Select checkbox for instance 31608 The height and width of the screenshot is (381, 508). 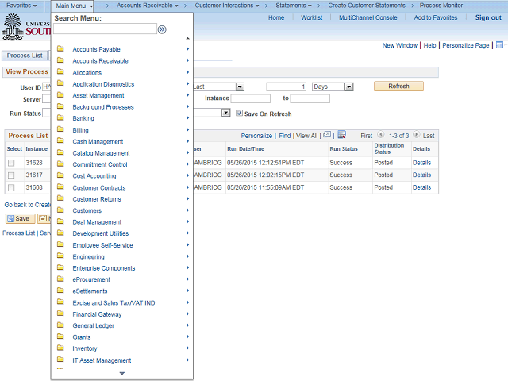point(11,188)
